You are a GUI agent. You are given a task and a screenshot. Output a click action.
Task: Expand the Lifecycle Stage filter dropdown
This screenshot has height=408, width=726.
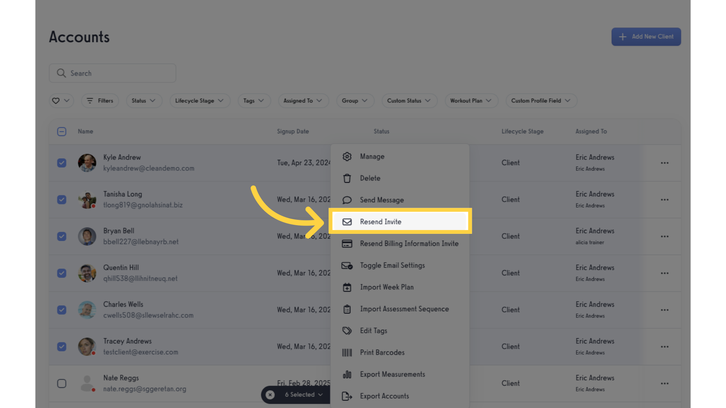click(200, 101)
